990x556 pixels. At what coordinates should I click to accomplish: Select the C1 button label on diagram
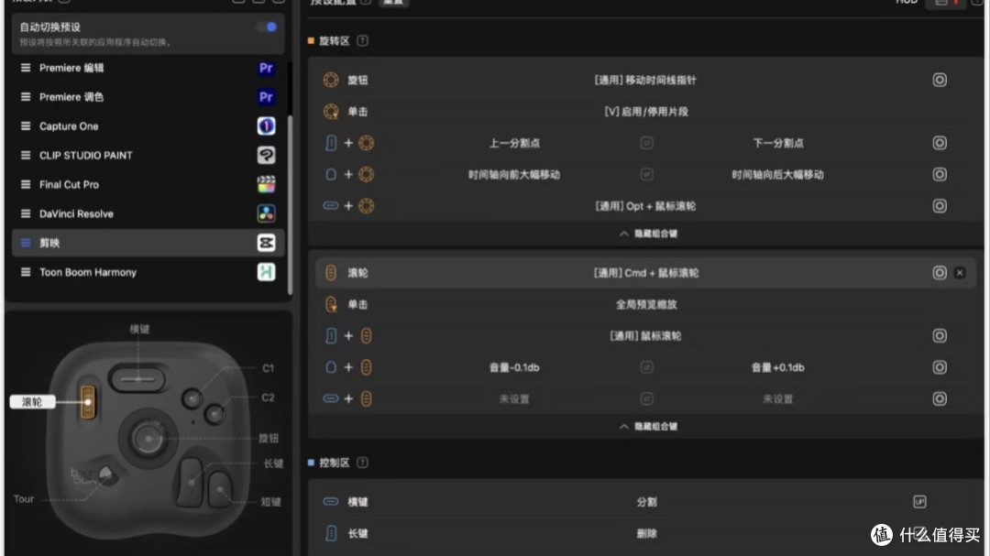(x=269, y=368)
